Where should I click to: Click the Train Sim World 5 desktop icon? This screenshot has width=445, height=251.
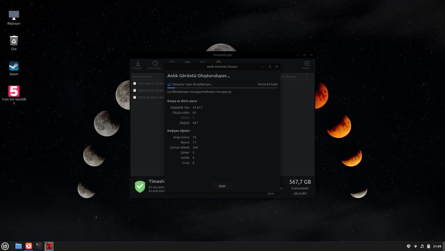pyautogui.click(x=14, y=95)
